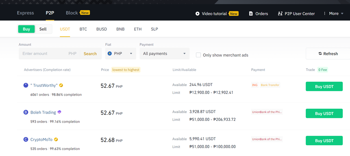Open the Orders link

[262, 14]
